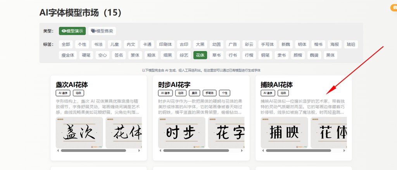Show fonts tagged 钢笔
The width and height of the screenshot is (397, 170).
[265, 55]
